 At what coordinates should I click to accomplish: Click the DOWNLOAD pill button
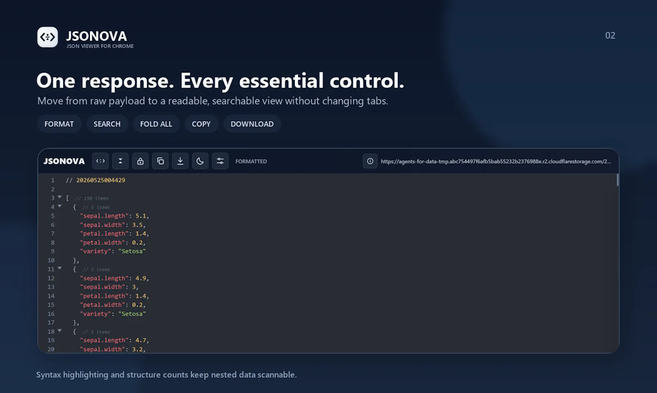(x=252, y=124)
